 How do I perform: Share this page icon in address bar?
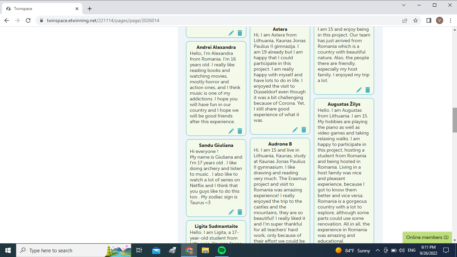(405, 20)
